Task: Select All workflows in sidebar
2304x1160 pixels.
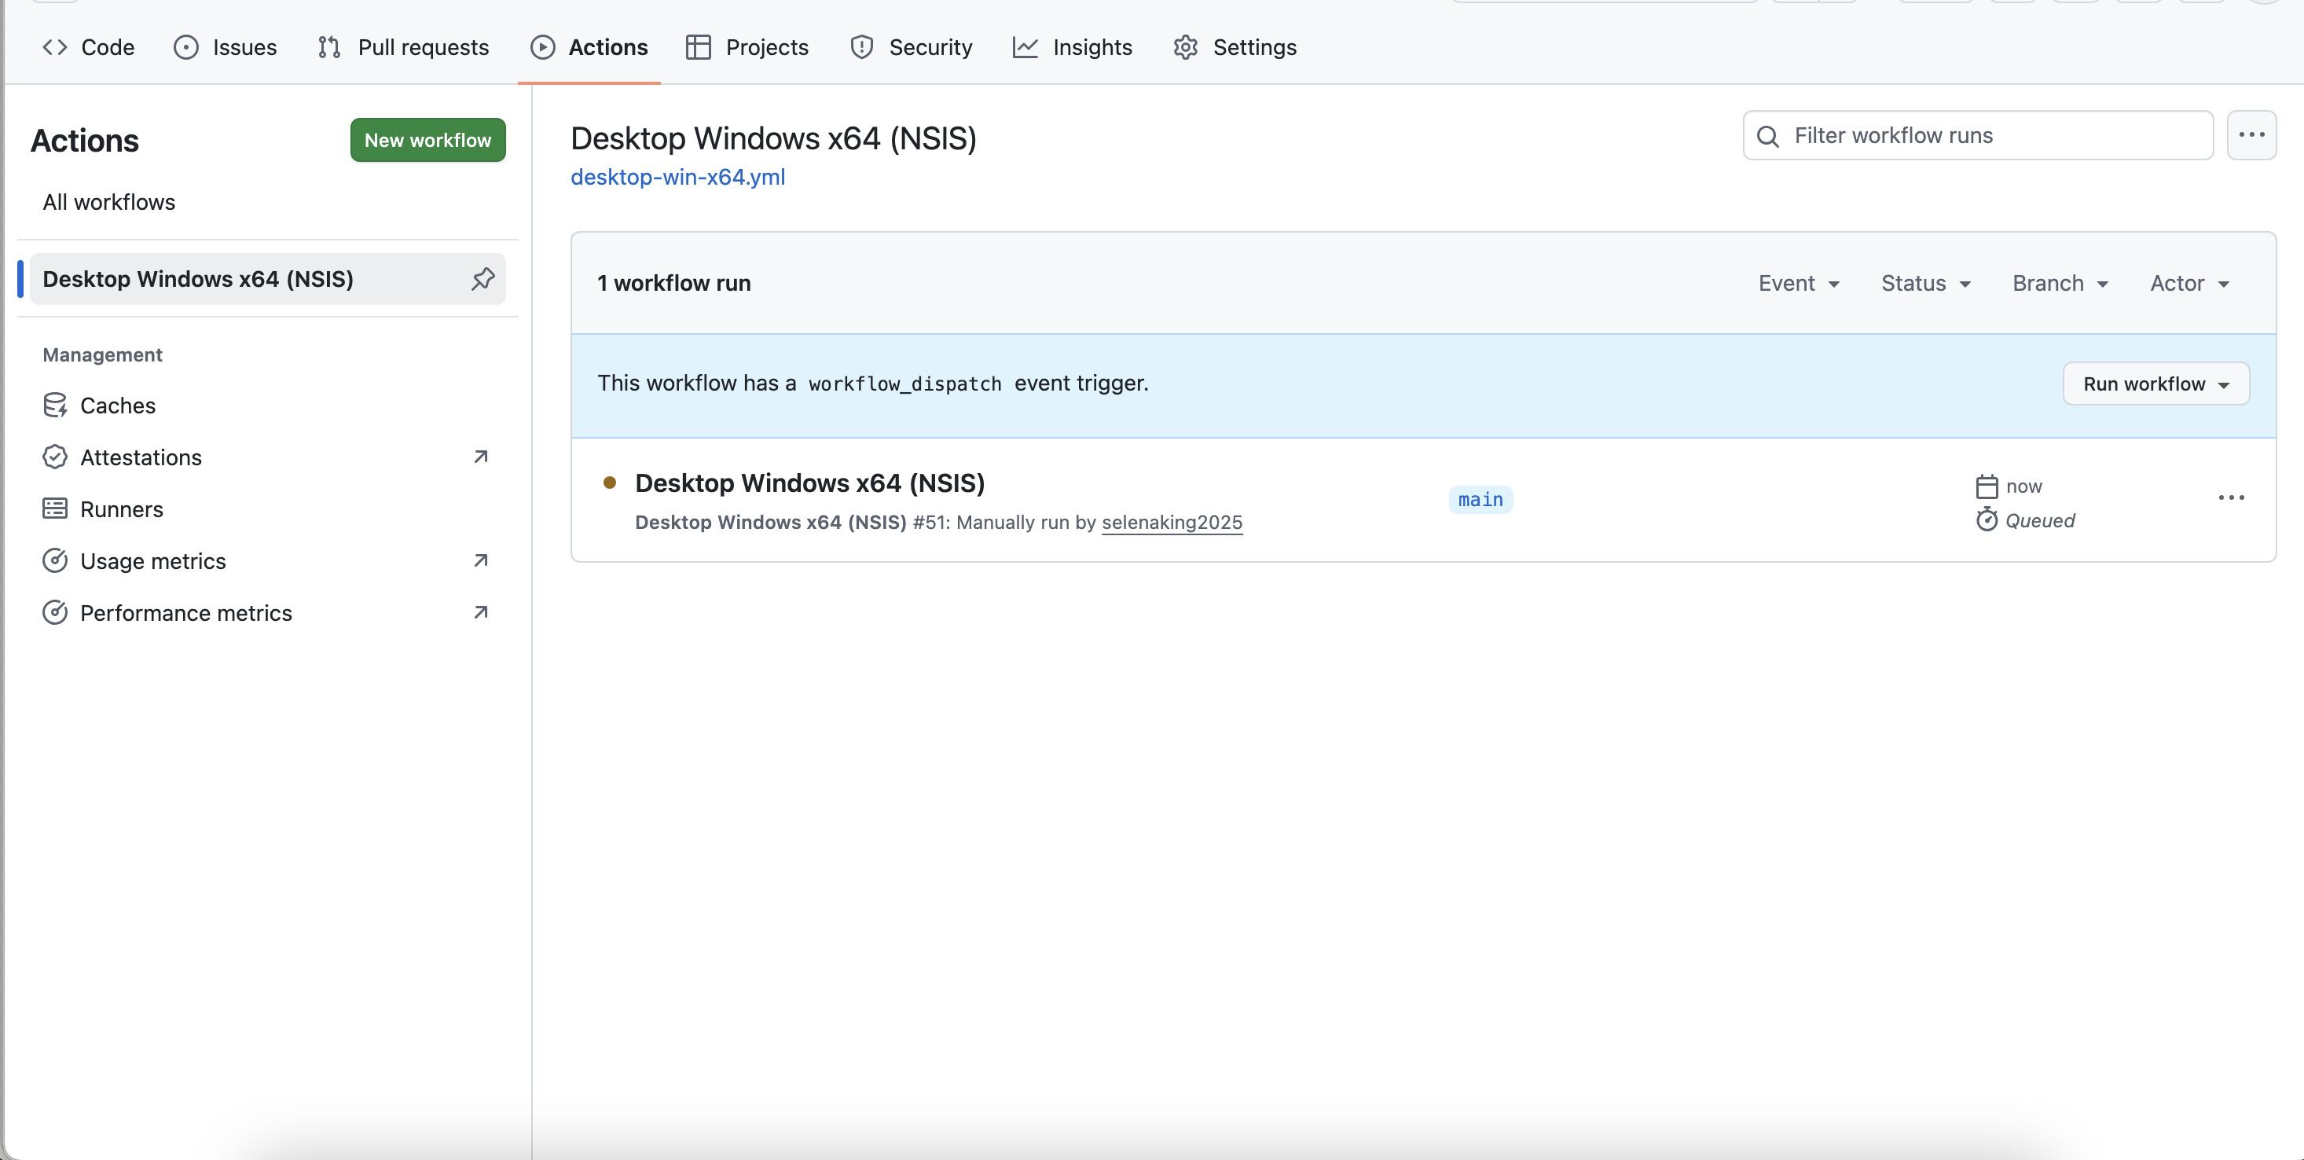Action: pyautogui.click(x=109, y=202)
